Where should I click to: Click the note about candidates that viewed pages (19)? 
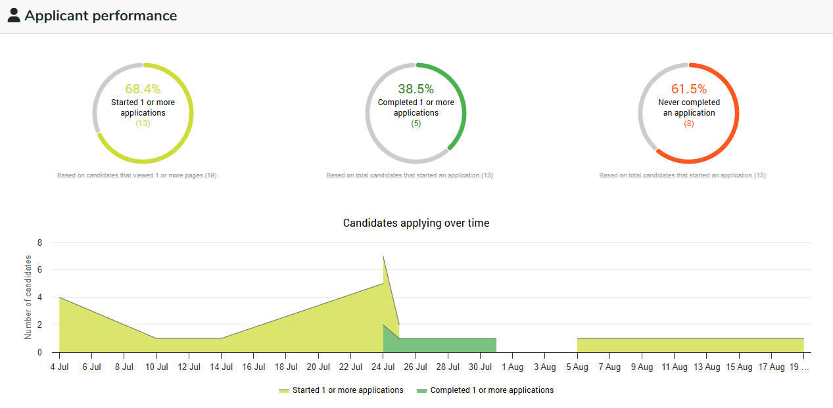137,175
